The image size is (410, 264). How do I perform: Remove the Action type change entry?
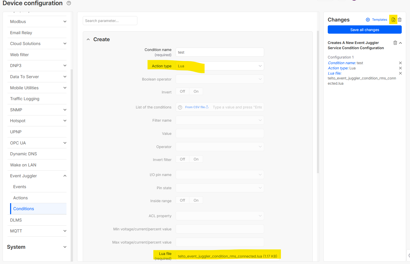point(400,68)
